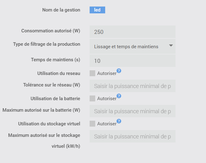Click the 'Consommation autorisé (W)' label
The image size is (206, 163).
click(x=51, y=31)
